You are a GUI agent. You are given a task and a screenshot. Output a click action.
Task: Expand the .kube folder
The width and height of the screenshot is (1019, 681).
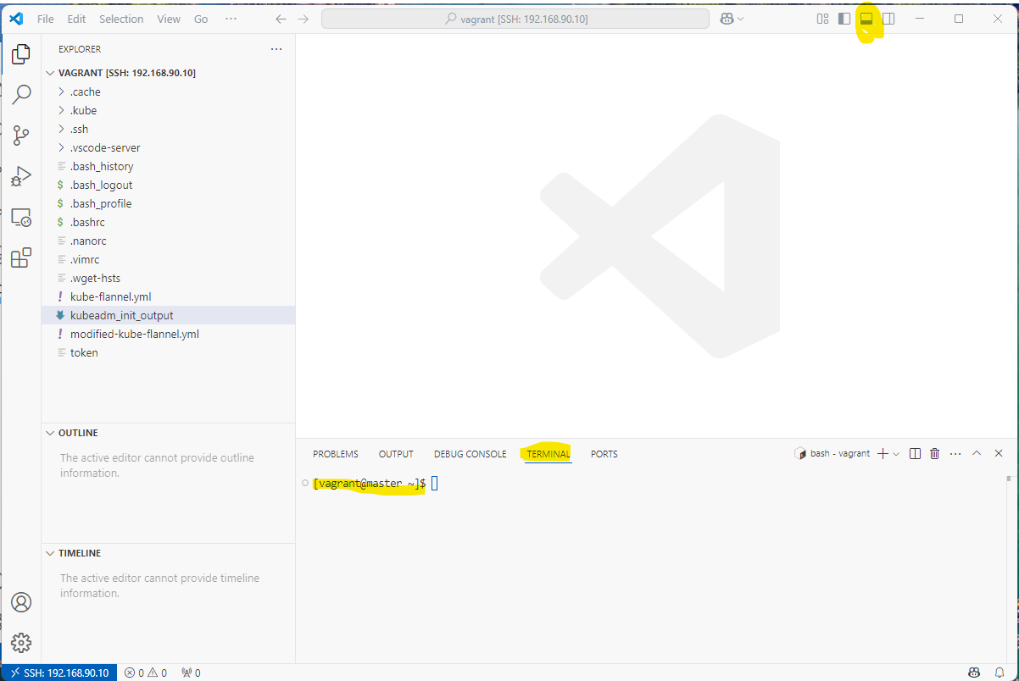(x=168, y=110)
